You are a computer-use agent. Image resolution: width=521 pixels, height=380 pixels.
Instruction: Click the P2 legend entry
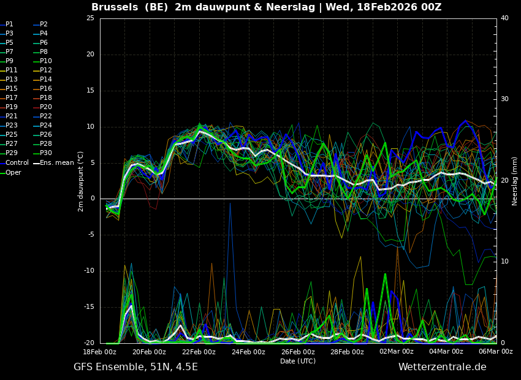click(42, 25)
